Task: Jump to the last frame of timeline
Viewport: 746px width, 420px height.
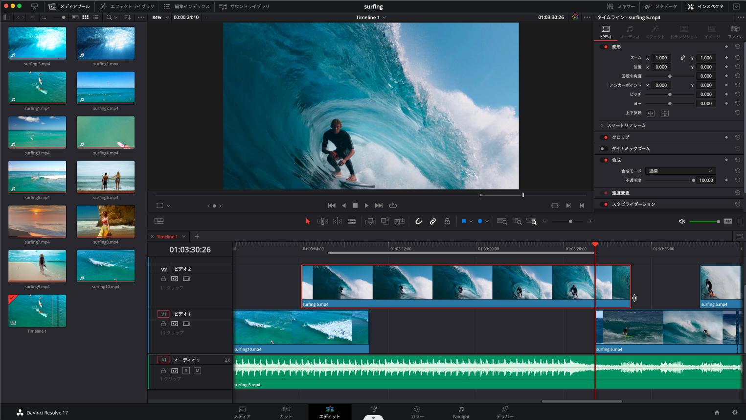Action: [379, 206]
